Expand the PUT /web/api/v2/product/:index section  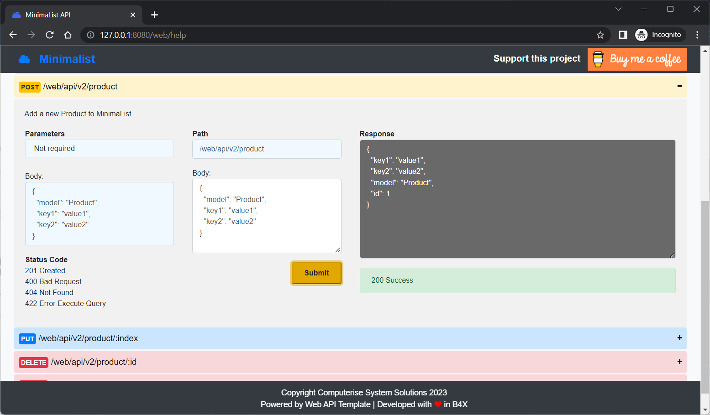(x=679, y=338)
